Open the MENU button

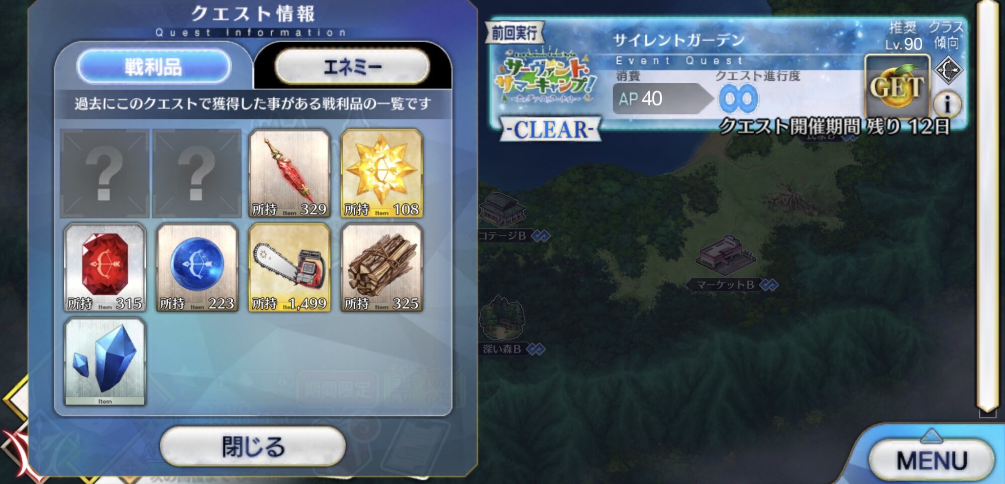[931, 460]
